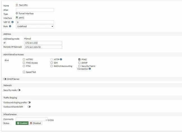Toggle the DHCP Server switch
This screenshot has width=182, height=133.
click(x=5, y=79)
